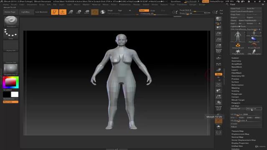Click the SwitchColor button
Image resolution: width=267 pixels, height=150 pixels.
click(10, 99)
